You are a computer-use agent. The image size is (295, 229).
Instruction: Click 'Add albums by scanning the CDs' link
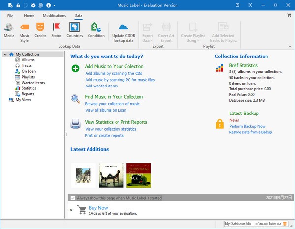(x=114, y=73)
